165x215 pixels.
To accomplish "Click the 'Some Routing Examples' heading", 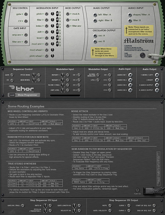I will [x=26, y=106].
